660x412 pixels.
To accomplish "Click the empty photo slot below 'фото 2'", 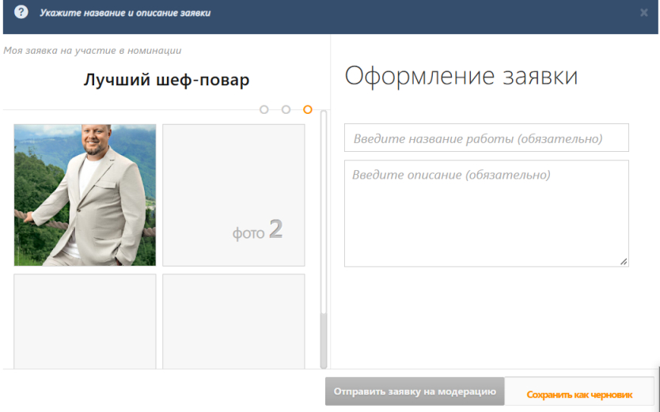I will pyautogui.click(x=233, y=322).
